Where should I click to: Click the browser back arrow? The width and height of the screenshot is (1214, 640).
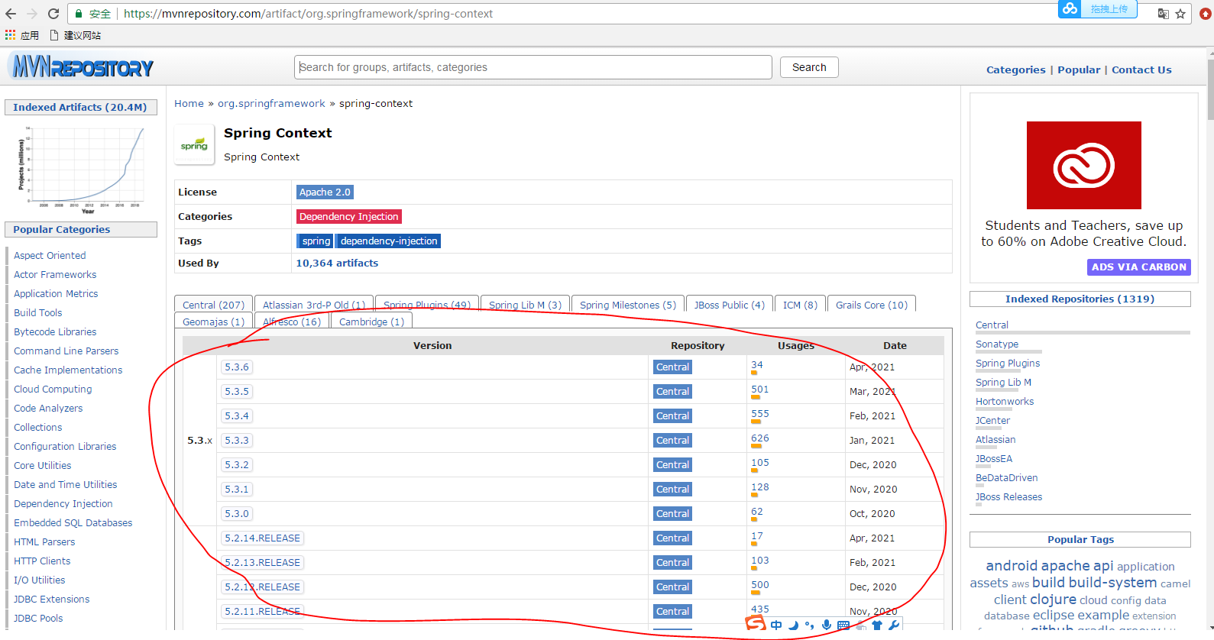[11, 14]
